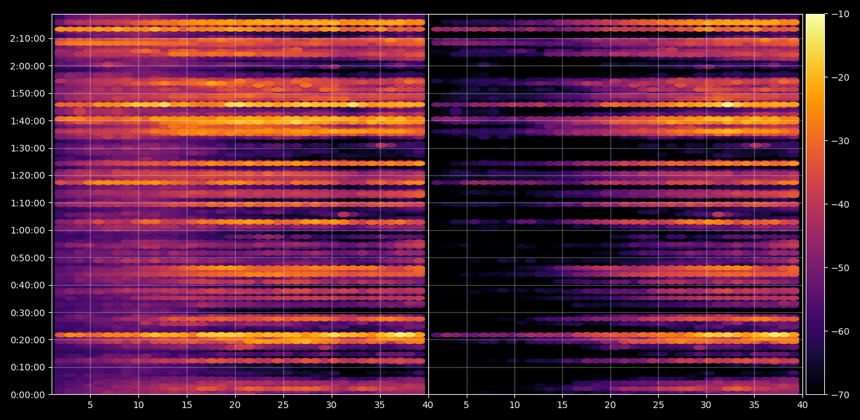The image size is (860, 420).
Task: Click inside the left heatmap plot
Action: (240, 204)
